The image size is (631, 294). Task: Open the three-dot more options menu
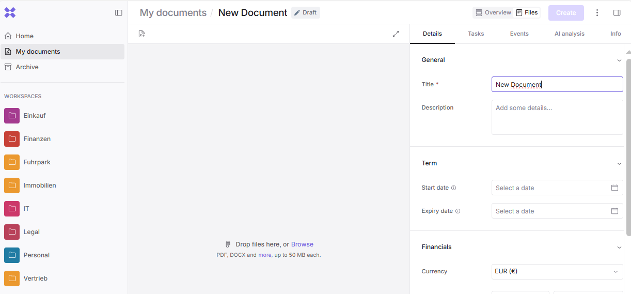click(x=597, y=13)
